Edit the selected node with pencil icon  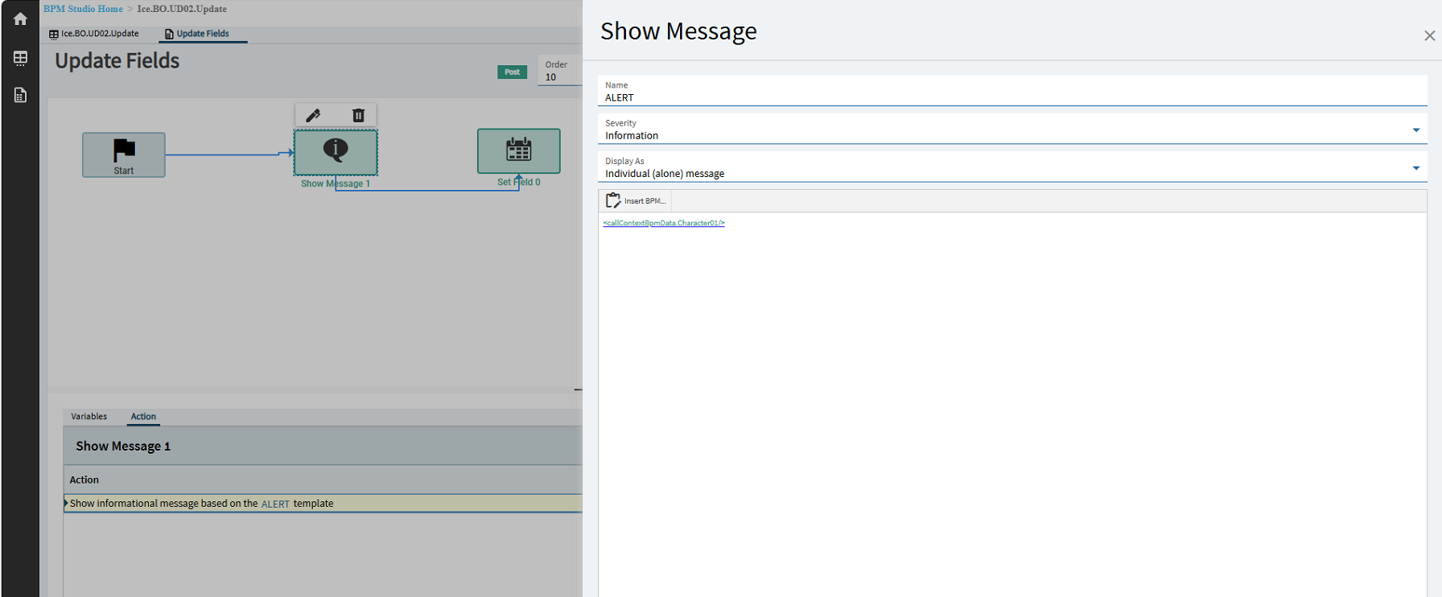pyautogui.click(x=313, y=115)
